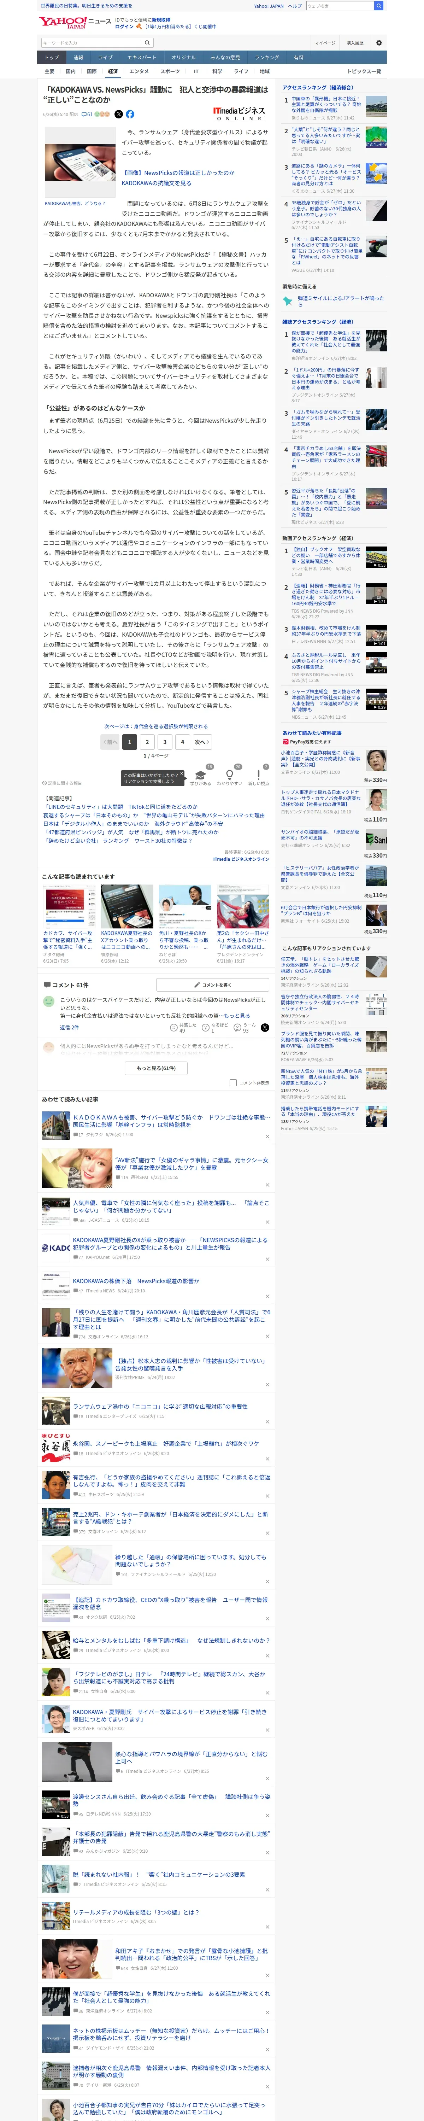Toggle コメント非表示 checkbox
This screenshot has width=424, height=2121.
(x=232, y=1083)
